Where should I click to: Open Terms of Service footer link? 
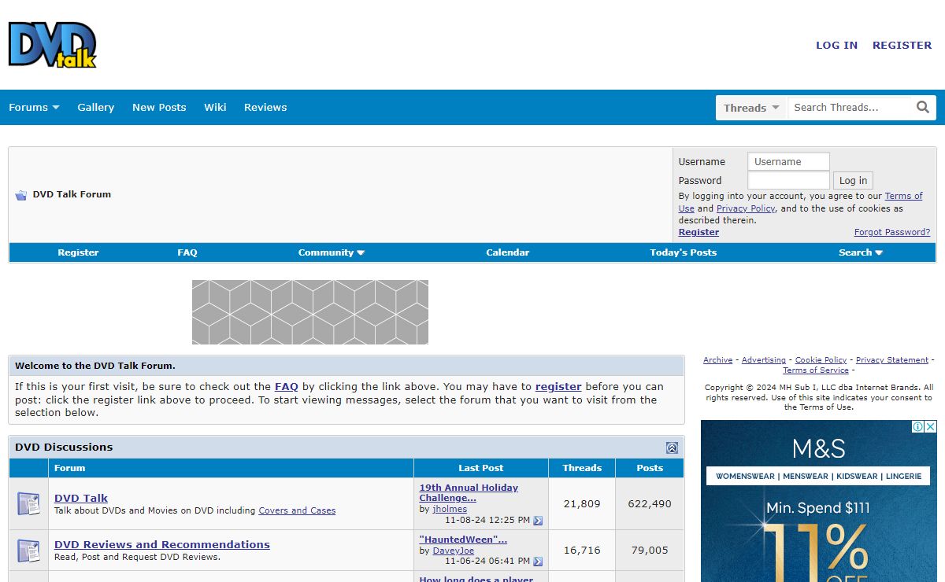(816, 370)
